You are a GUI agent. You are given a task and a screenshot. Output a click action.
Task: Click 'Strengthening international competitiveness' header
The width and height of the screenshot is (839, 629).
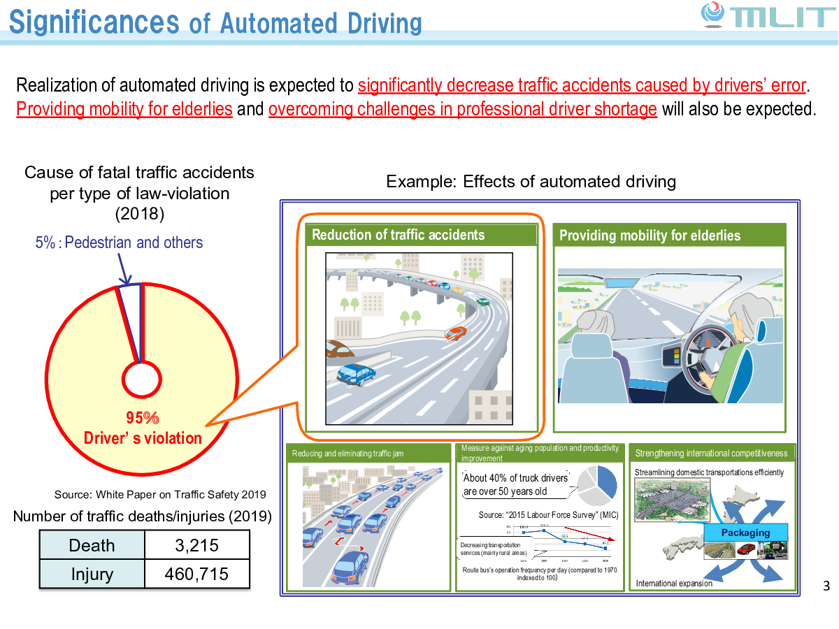711,453
